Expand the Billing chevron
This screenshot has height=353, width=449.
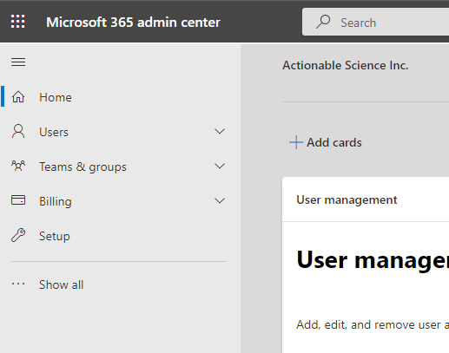coord(220,201)
